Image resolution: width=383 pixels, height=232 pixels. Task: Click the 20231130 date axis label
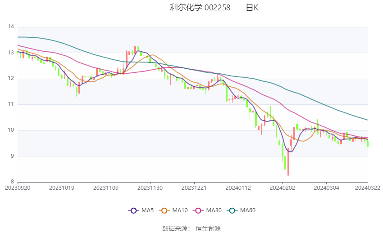[150, 188]
